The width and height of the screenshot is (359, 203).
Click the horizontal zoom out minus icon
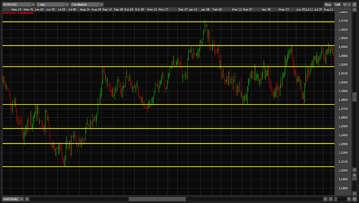pos(331,199)
